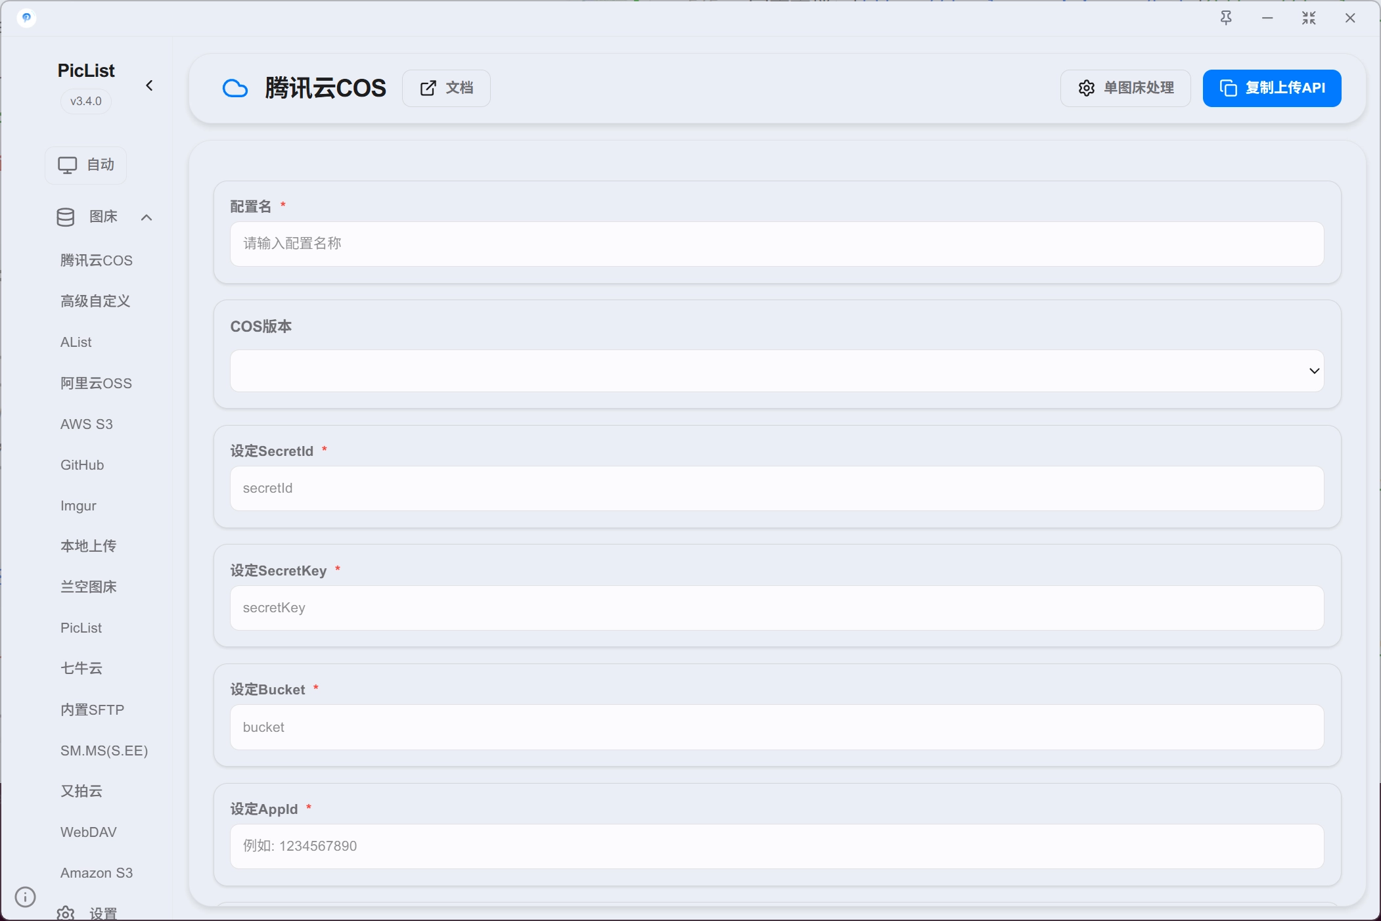Click the settings gear icon in sidebar
The image size is (1381, 921).
click(66, 912)
